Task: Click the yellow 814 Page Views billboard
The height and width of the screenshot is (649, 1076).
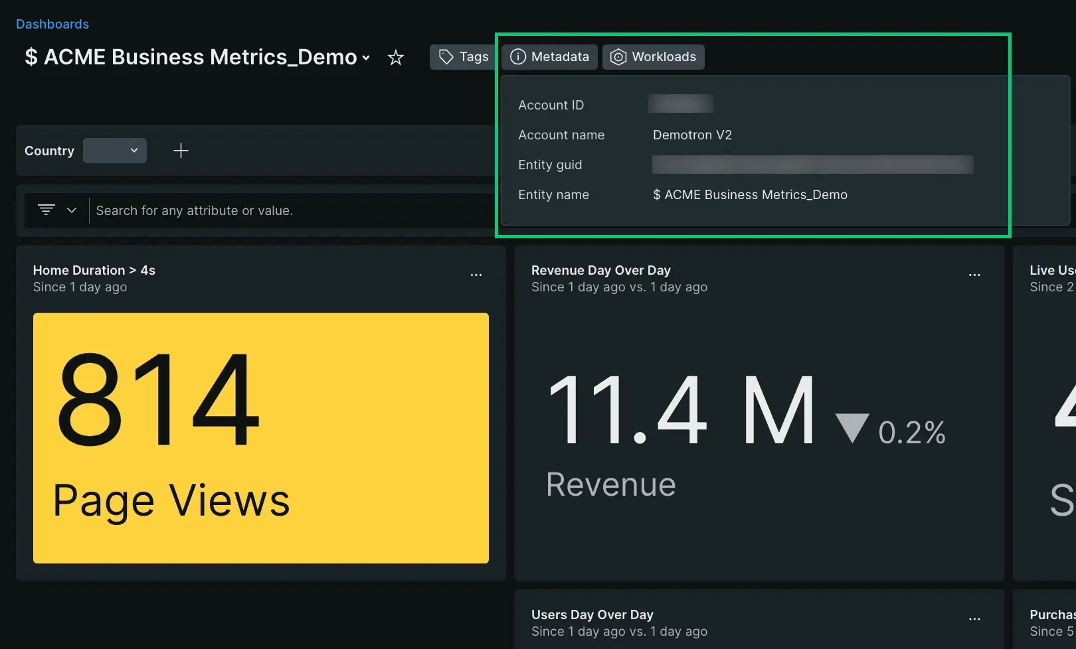Action: (261, 438)
